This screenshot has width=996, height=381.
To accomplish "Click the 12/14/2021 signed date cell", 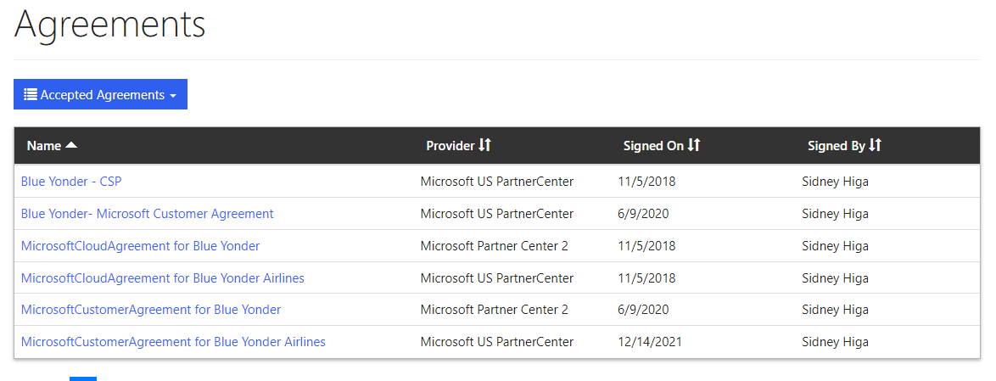I will point(650,342).
